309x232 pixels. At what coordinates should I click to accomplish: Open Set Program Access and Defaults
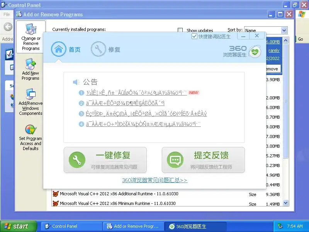(31, 138)
